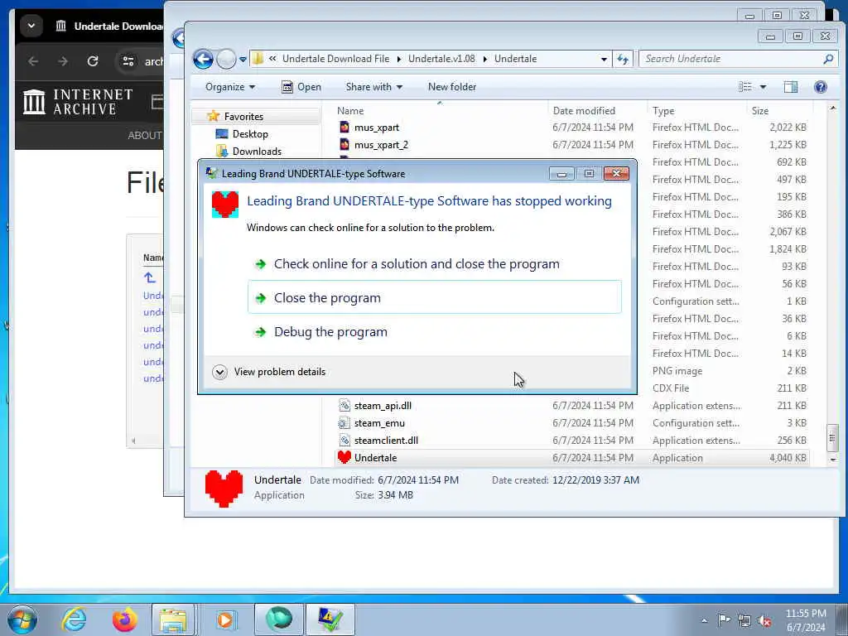Check online for a solution option

pos(416,264)
